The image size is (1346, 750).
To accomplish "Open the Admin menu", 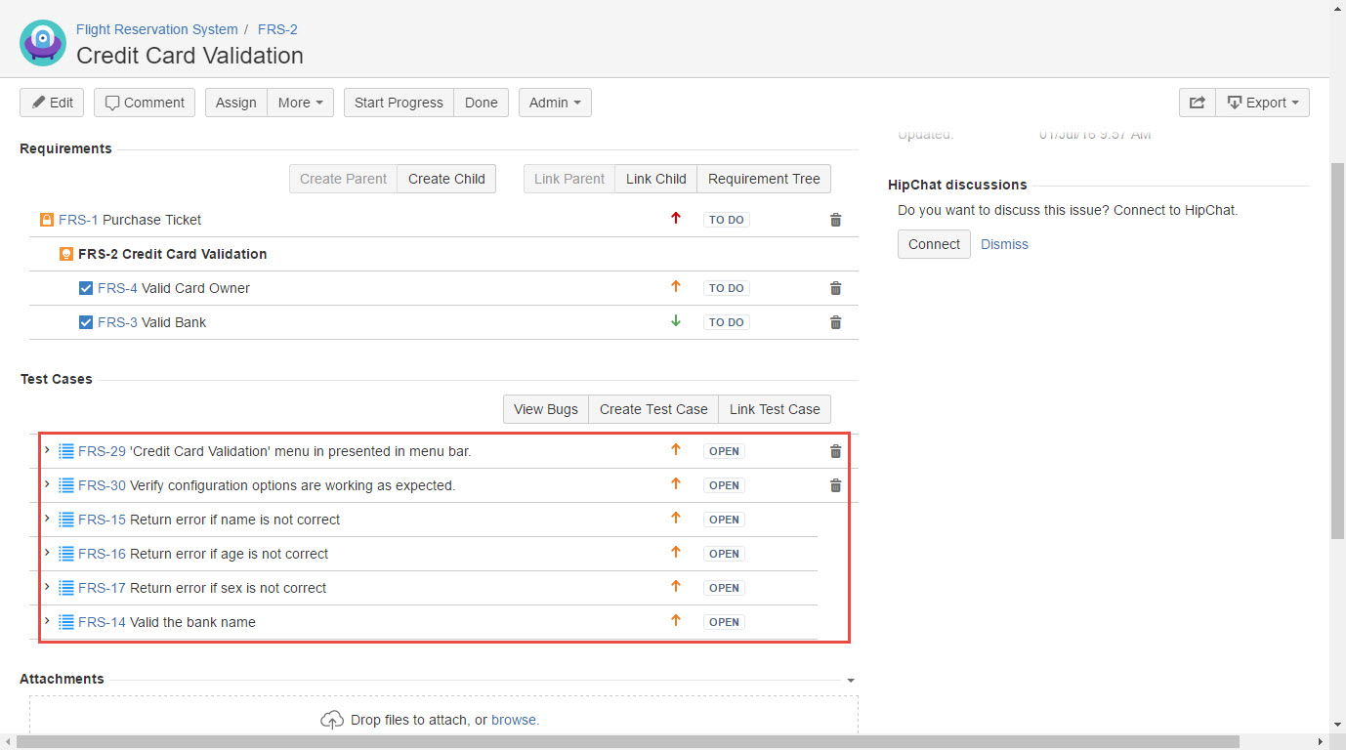I will pyautogui.click(x=555, y=103).
